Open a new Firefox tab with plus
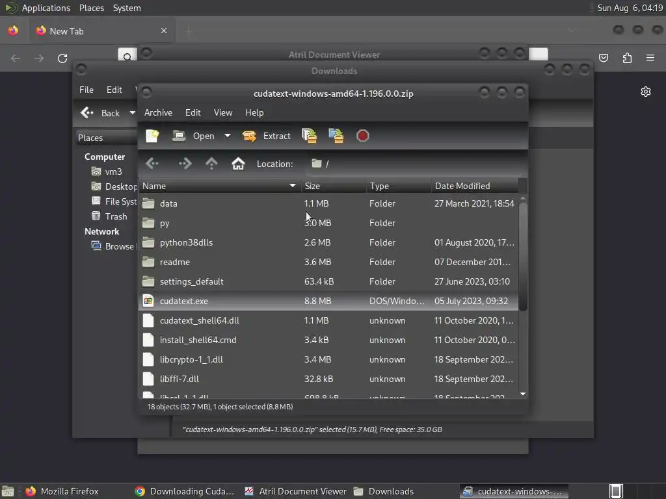666x499 pixels. (189, 31)
